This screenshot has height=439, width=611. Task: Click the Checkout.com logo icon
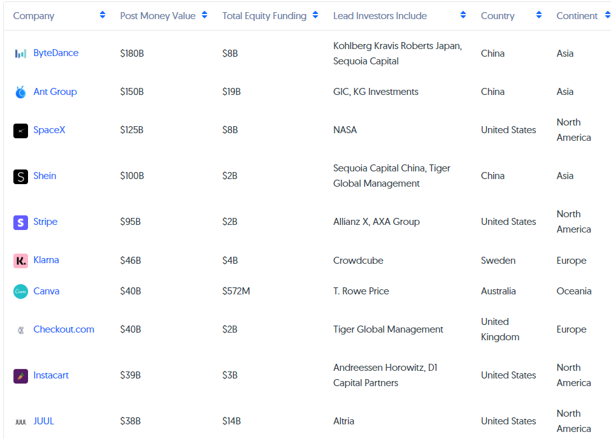20,330
